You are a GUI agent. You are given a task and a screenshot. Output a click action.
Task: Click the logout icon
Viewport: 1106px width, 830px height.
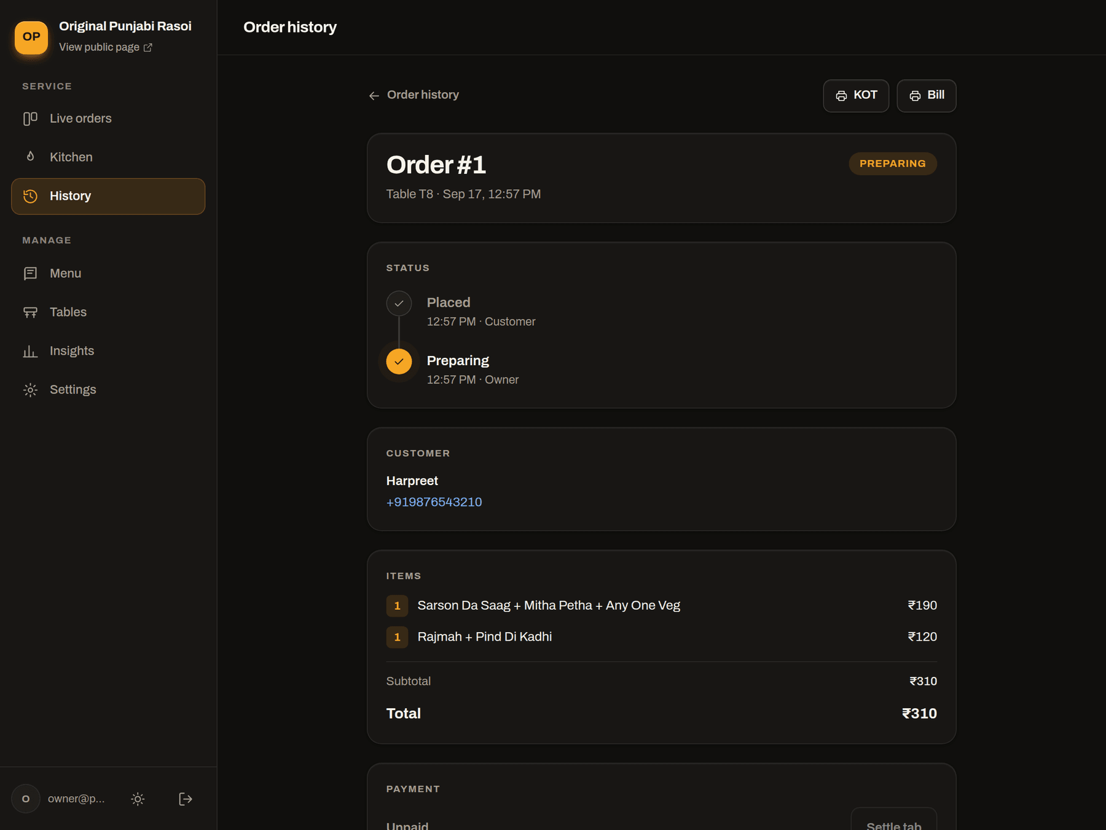pyautogui.click(x=186, y=799)
